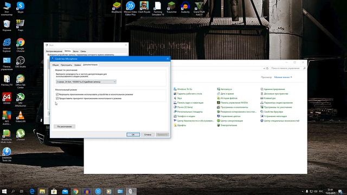Click the search icon on the taskbar
347x195 pixels.
point(13,191)
